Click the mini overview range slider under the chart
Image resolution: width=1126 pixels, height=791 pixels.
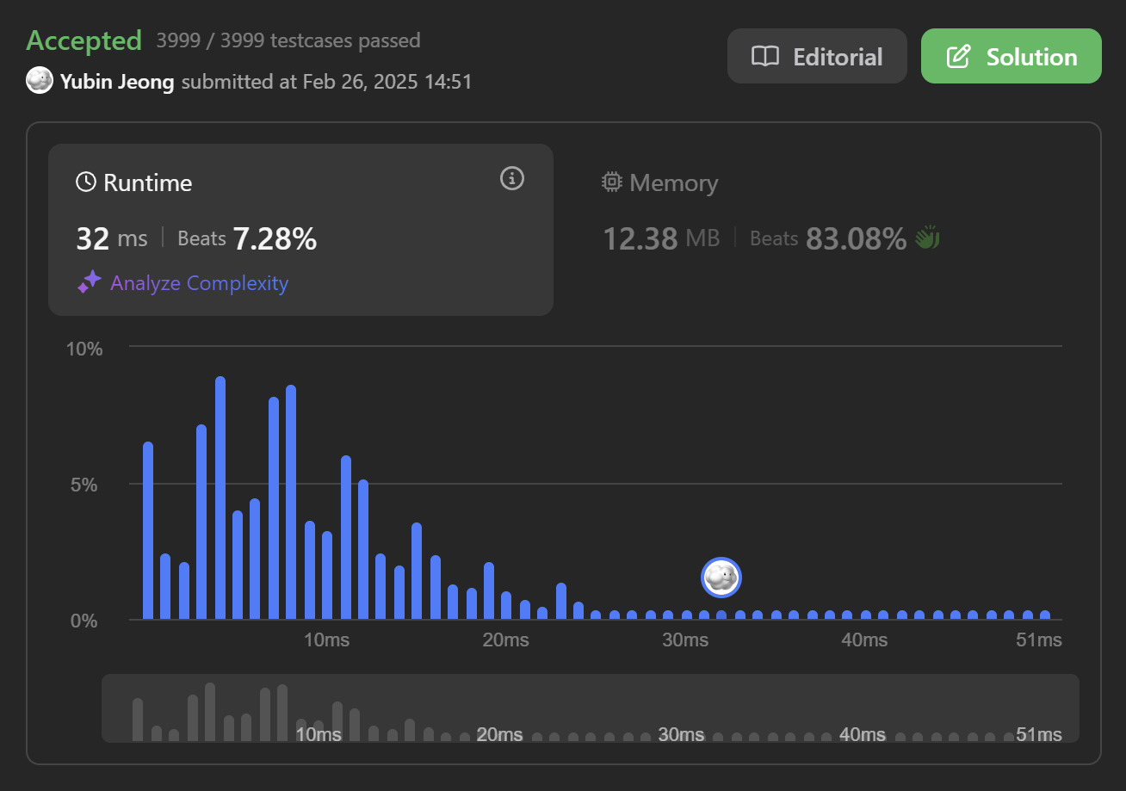click(591, 708)
